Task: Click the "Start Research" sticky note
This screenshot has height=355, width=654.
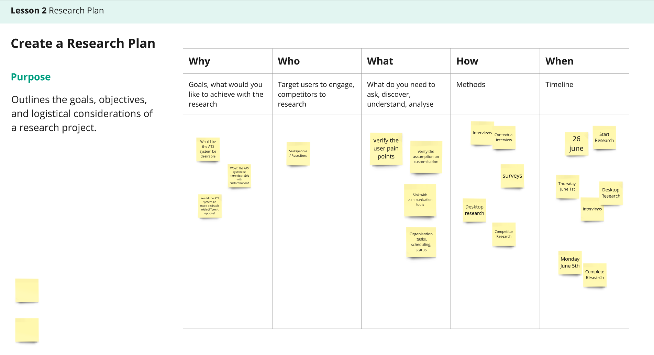Action: click(604, 138)
